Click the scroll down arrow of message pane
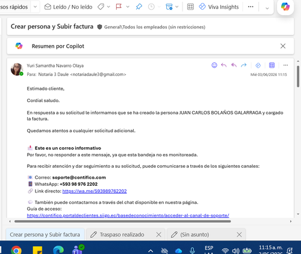This screenshot has width=301, height=254. [x=298, y=214]
